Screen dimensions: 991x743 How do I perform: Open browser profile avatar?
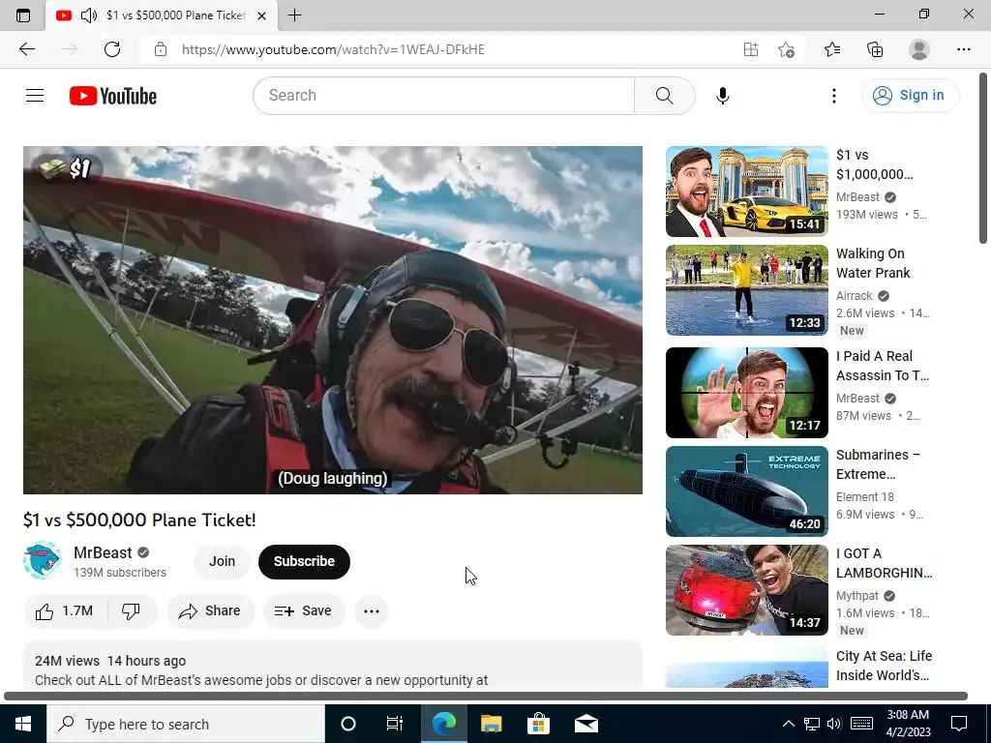[919, 49]
